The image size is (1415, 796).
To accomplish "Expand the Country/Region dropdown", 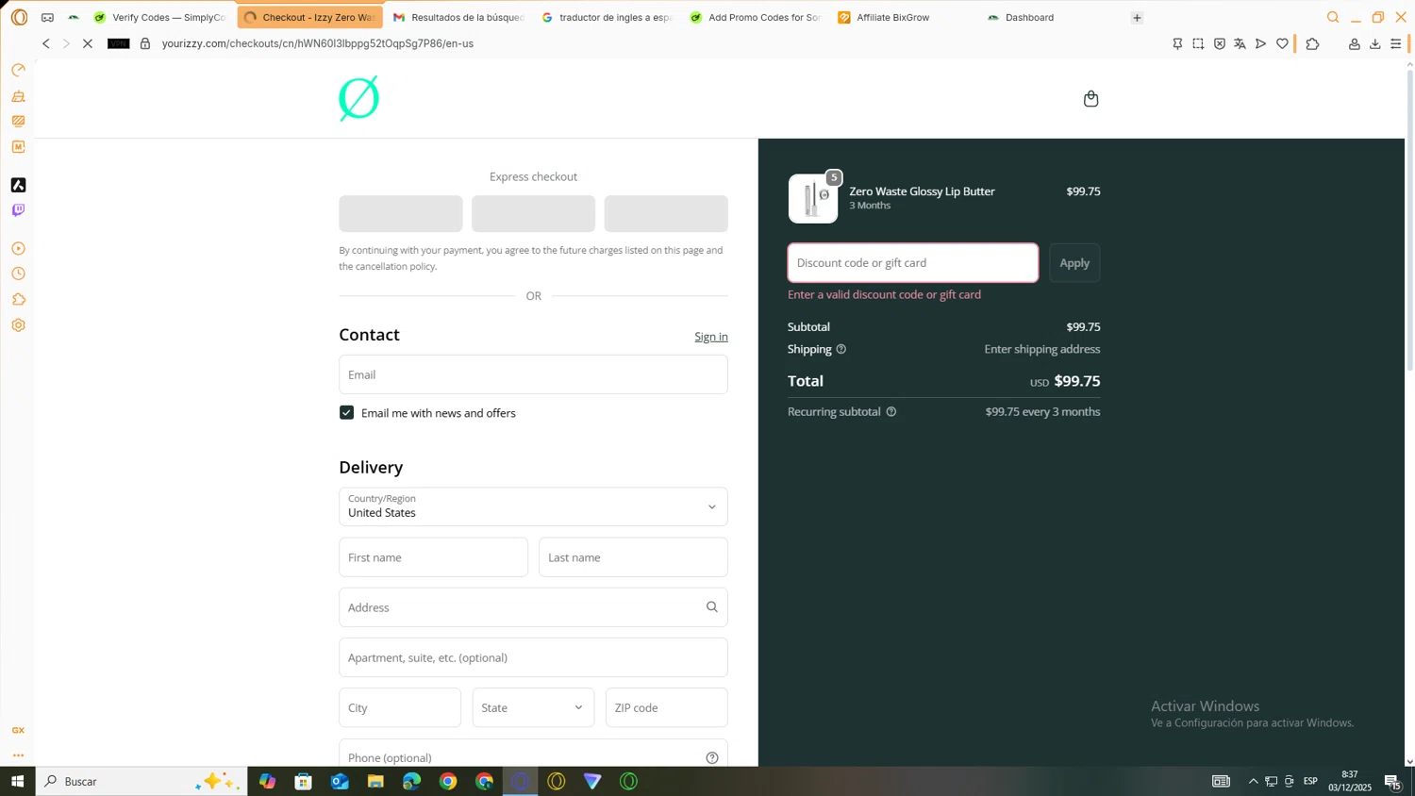I will [x=533, y=506].
